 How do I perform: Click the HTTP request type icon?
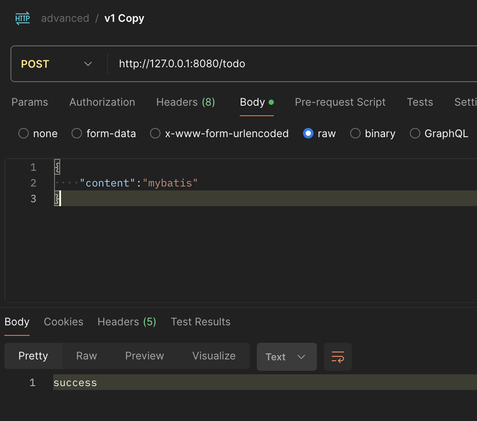23,18
